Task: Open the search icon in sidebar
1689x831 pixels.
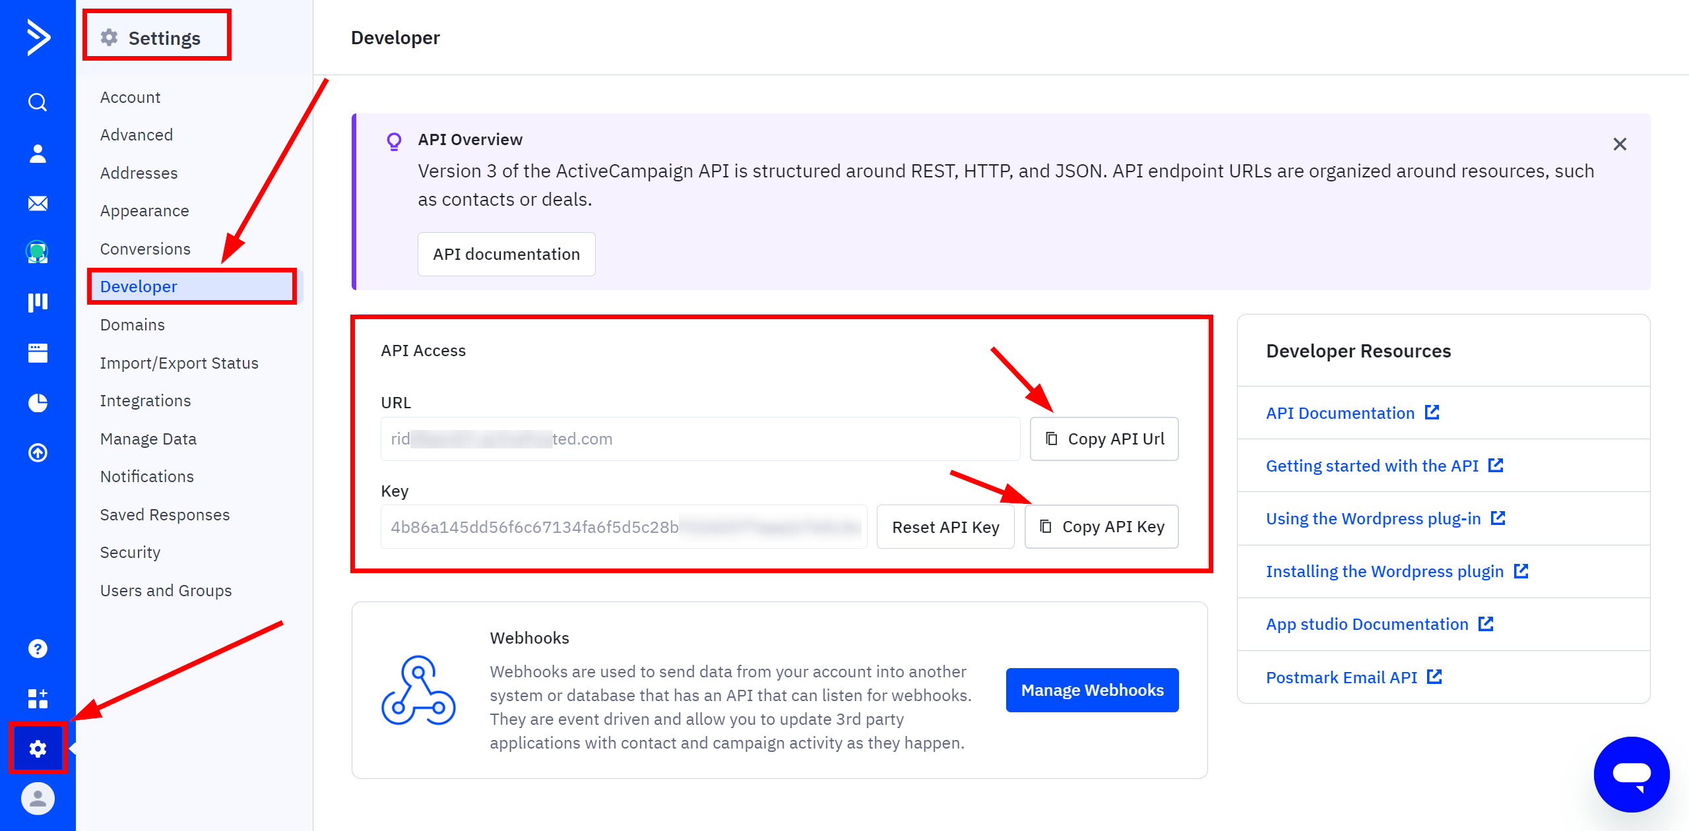Action: pyautogui.click(x=38, y=102)
